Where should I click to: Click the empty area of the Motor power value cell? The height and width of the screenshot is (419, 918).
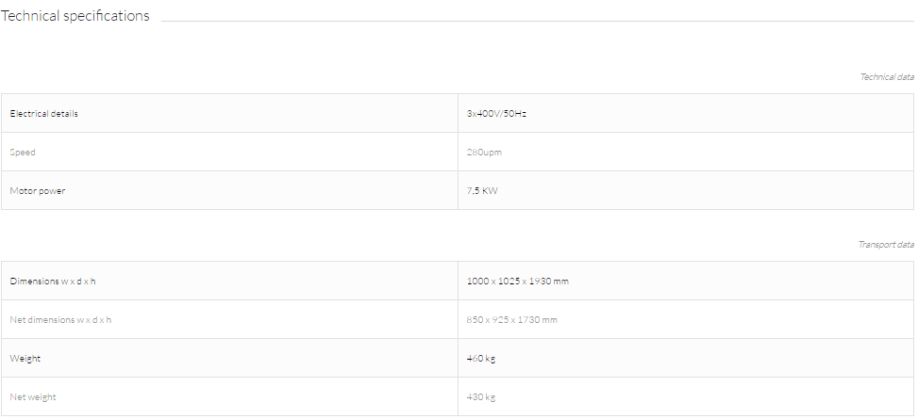(703, 190)
